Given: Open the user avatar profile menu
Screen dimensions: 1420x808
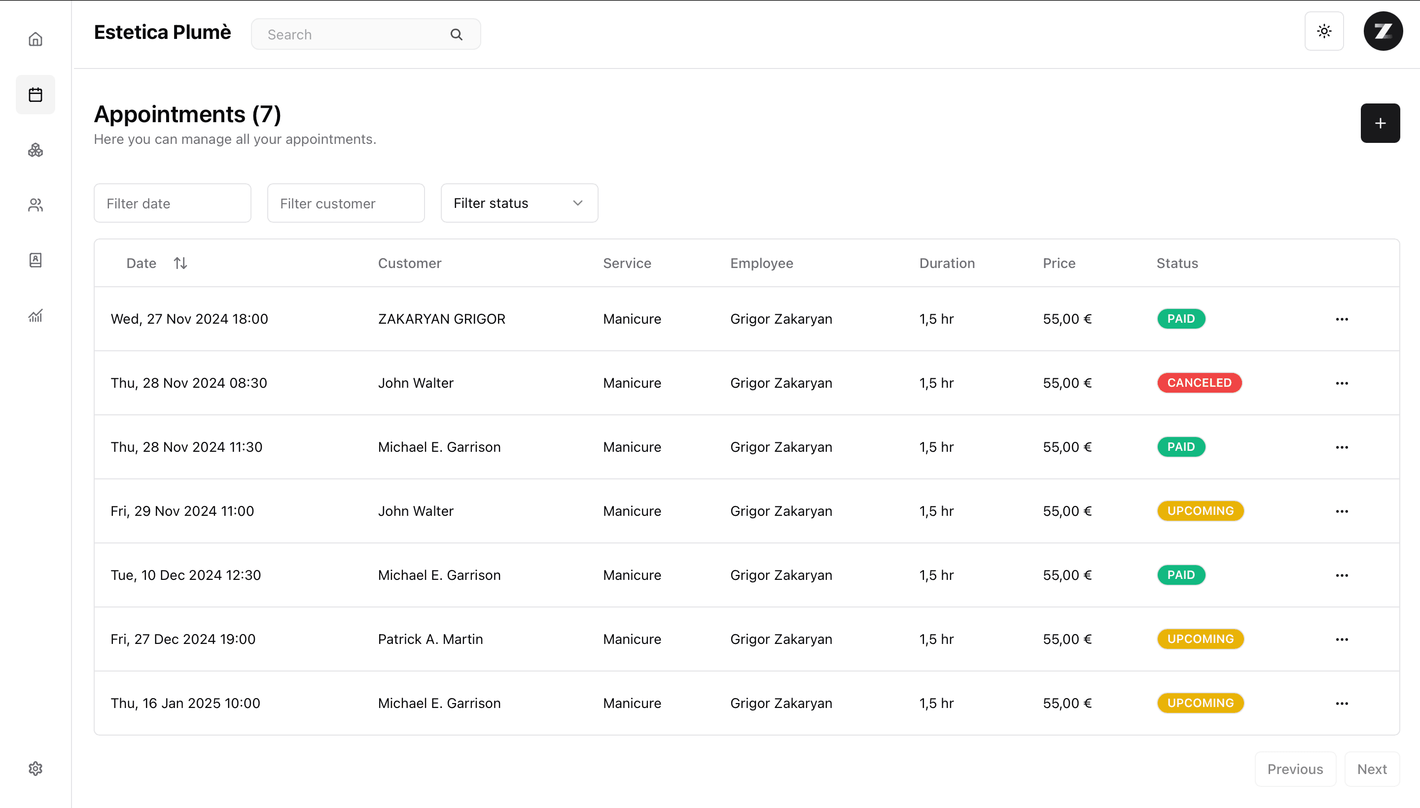Looking at the screenshot, I should 1384,31.
